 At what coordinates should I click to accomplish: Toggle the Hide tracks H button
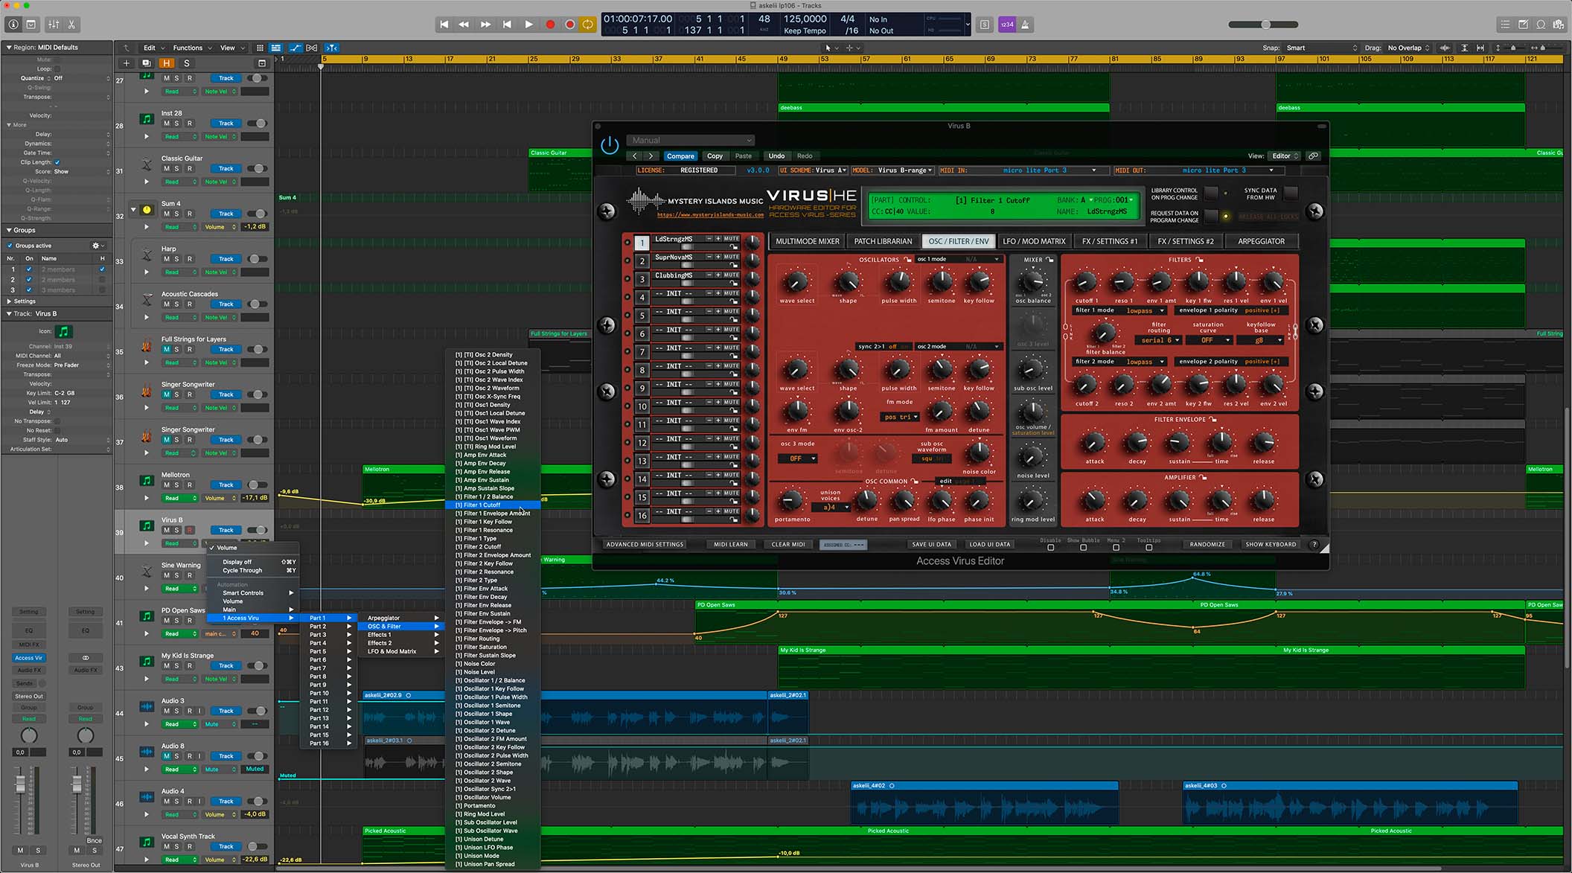point(166,63)
